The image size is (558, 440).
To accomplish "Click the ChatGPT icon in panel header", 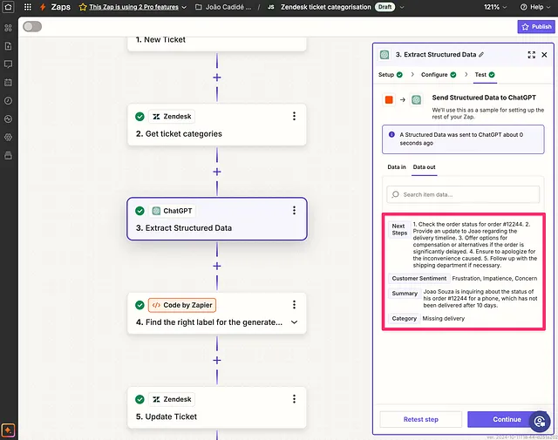I will (x=384, y=55).
